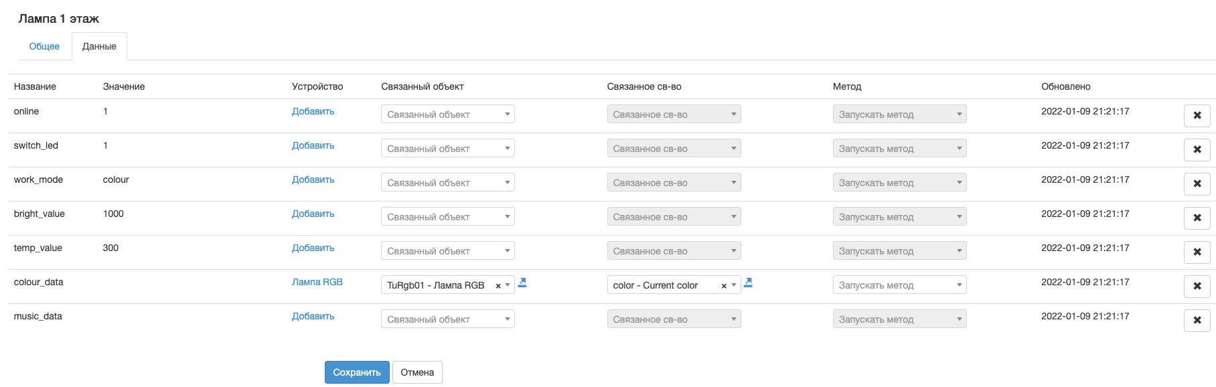Open the Лампа RGB device link

(317, 282)
